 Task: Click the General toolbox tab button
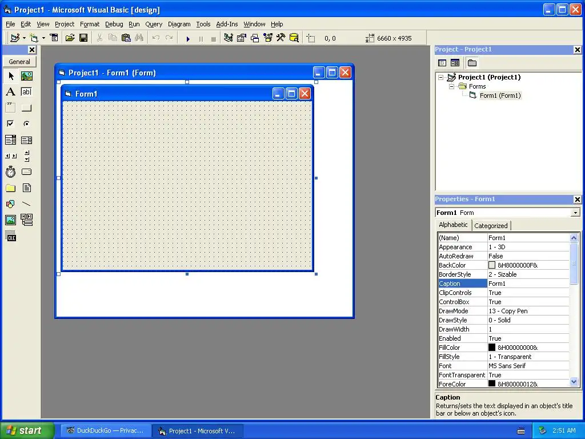(x=19, y=62)
